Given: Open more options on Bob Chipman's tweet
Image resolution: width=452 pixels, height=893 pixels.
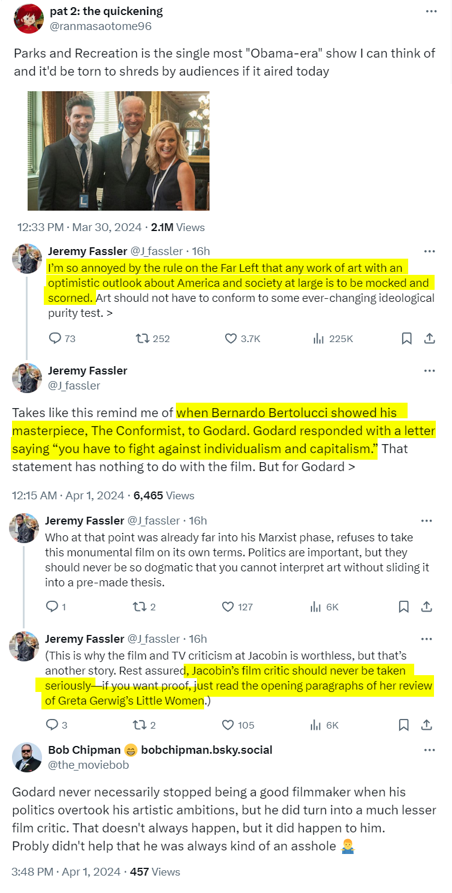Looking at the screenshot, I should [430, 750].
